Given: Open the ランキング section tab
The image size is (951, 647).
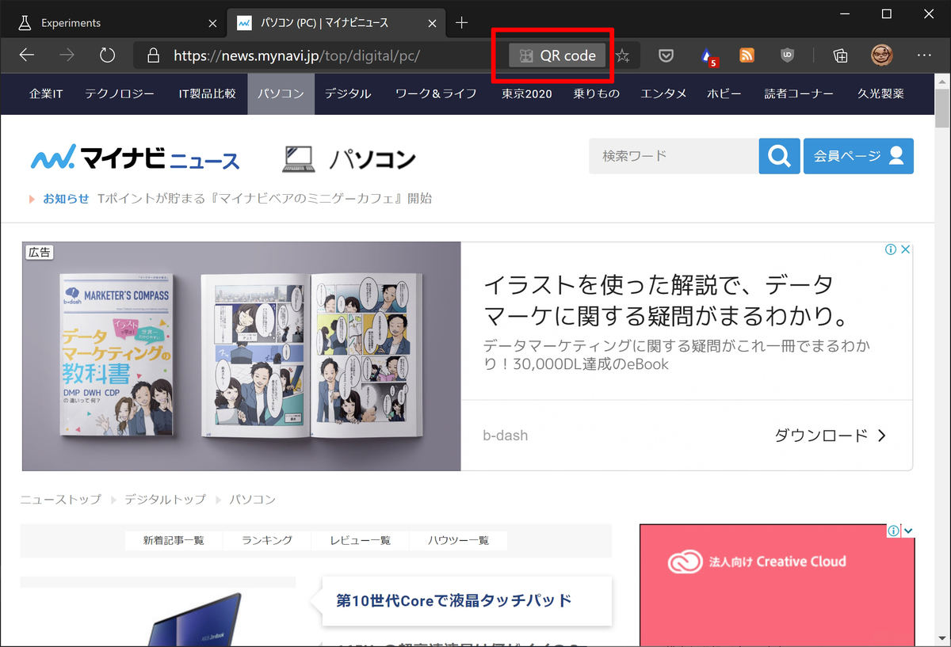Looking at the screenshot, I should pos(267,540).
